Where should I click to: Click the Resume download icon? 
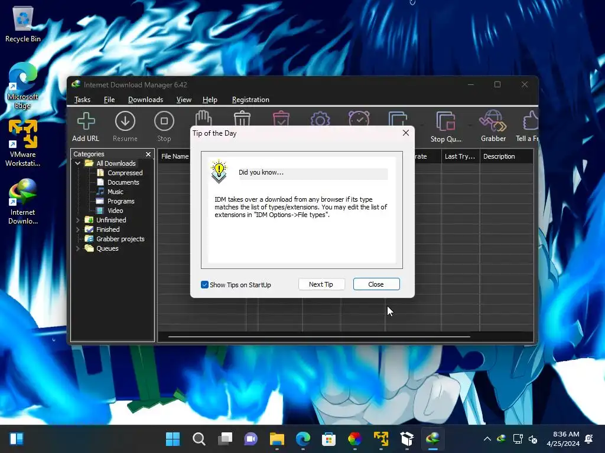coord(125,122)
